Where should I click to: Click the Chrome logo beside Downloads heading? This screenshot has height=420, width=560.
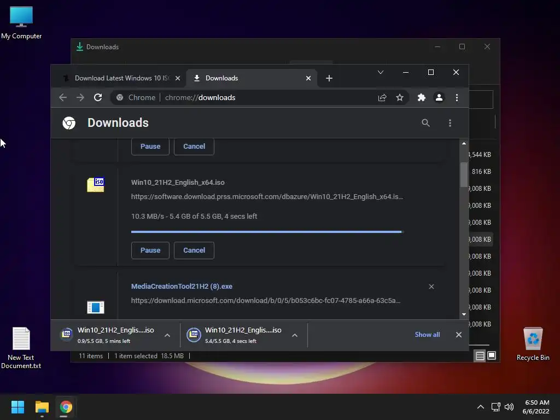tap(69, 123)
